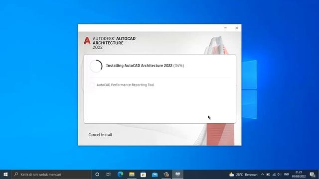Screen dimensions: 319x179
Task: Launch Microsoft Edge from taskbar
Action: (x=120, y=175)
